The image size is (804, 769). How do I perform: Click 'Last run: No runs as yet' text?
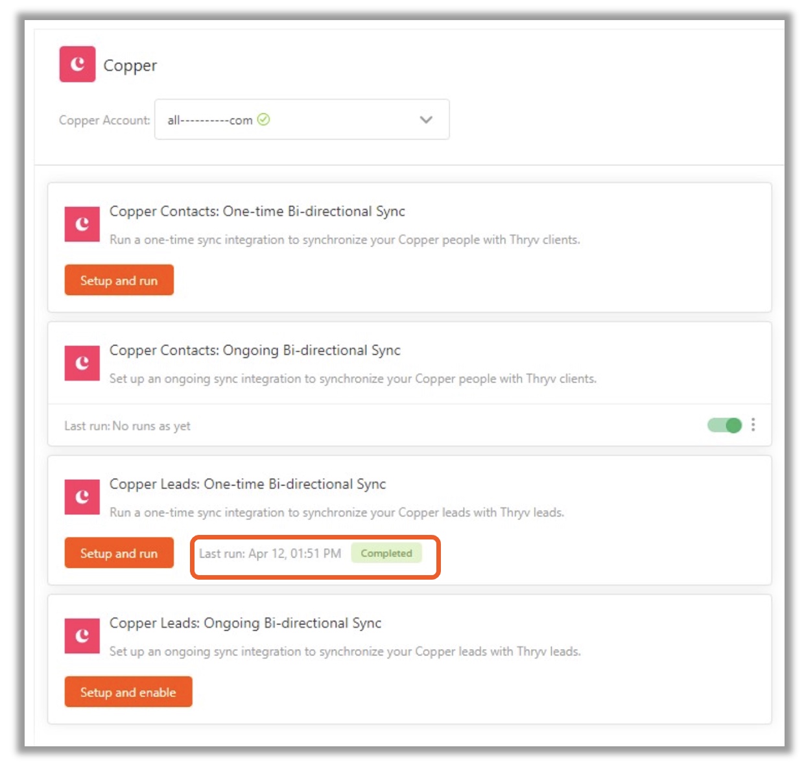point(127,426)
